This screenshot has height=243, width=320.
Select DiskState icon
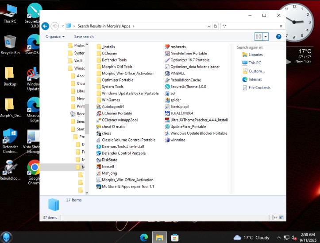(99, 160)
